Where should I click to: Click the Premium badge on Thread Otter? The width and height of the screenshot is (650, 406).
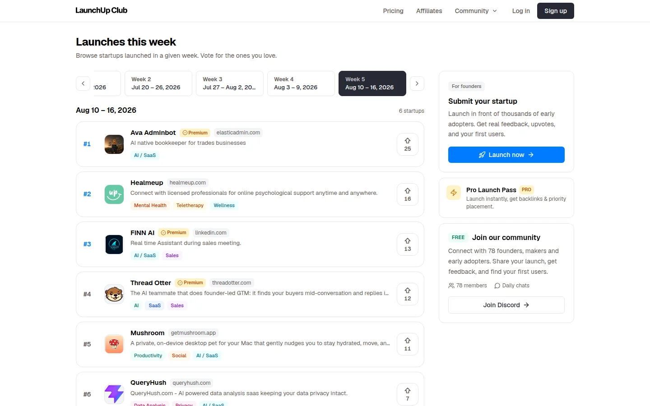point(190,283)
